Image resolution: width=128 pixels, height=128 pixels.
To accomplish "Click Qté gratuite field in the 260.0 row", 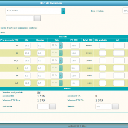I will pyautogui.click(x=102, y=60).
